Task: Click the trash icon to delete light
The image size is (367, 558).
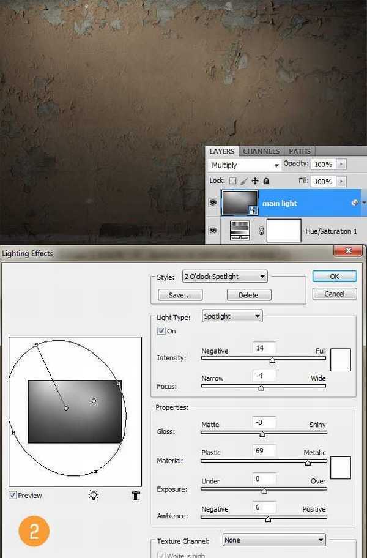Action: pos(136,496)
